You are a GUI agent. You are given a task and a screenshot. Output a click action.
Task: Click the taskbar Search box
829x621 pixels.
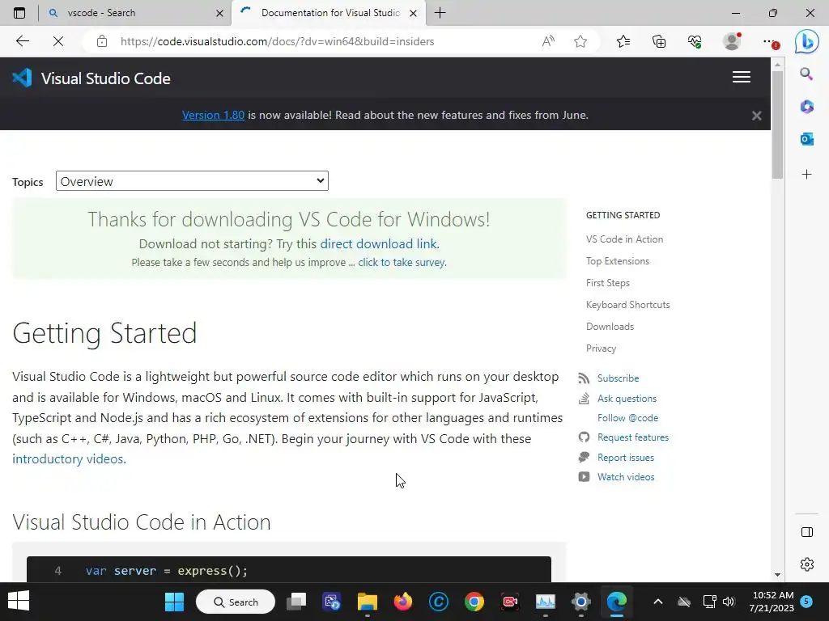236,602
